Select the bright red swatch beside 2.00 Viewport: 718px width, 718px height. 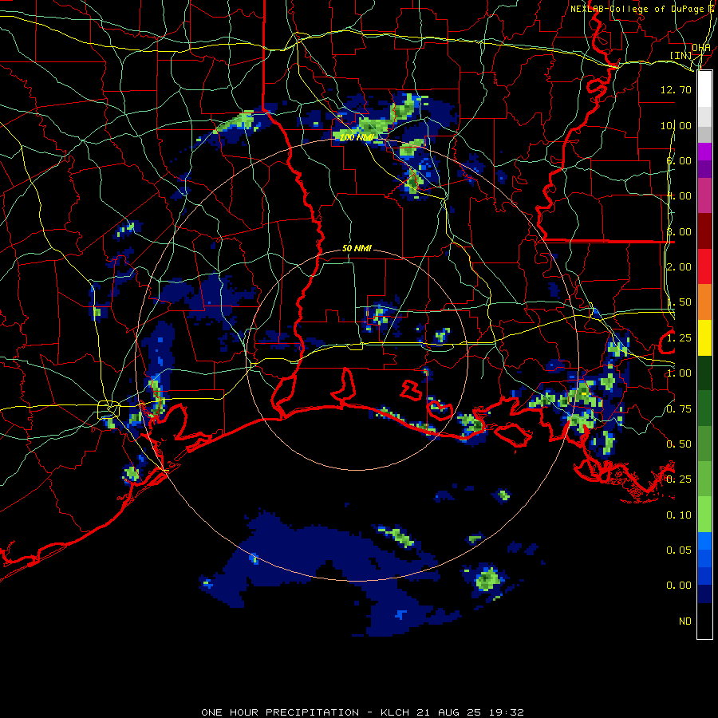point(704,266)
